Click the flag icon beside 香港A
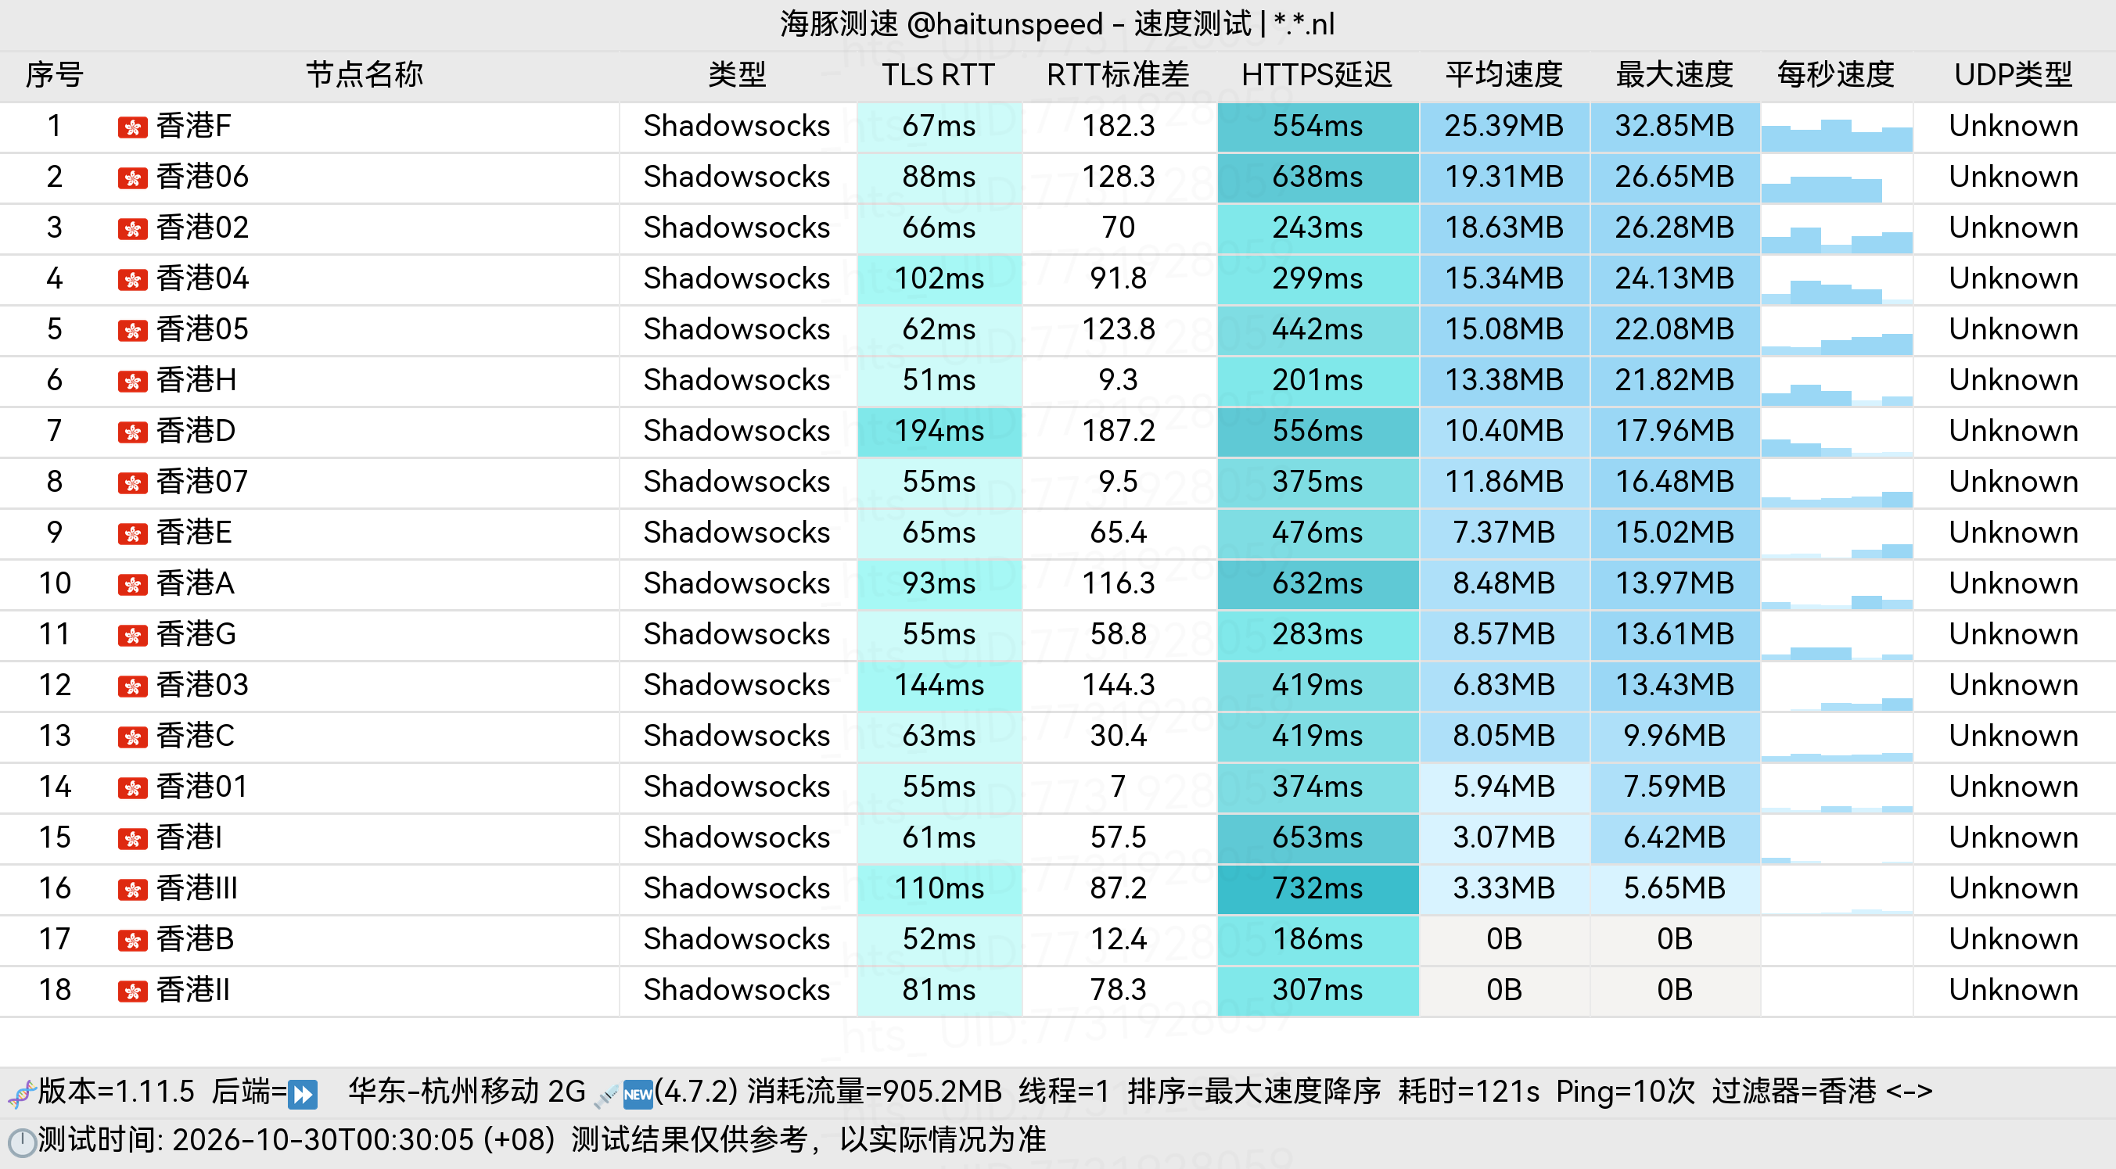2116x1169 pixels. point(132,586)
